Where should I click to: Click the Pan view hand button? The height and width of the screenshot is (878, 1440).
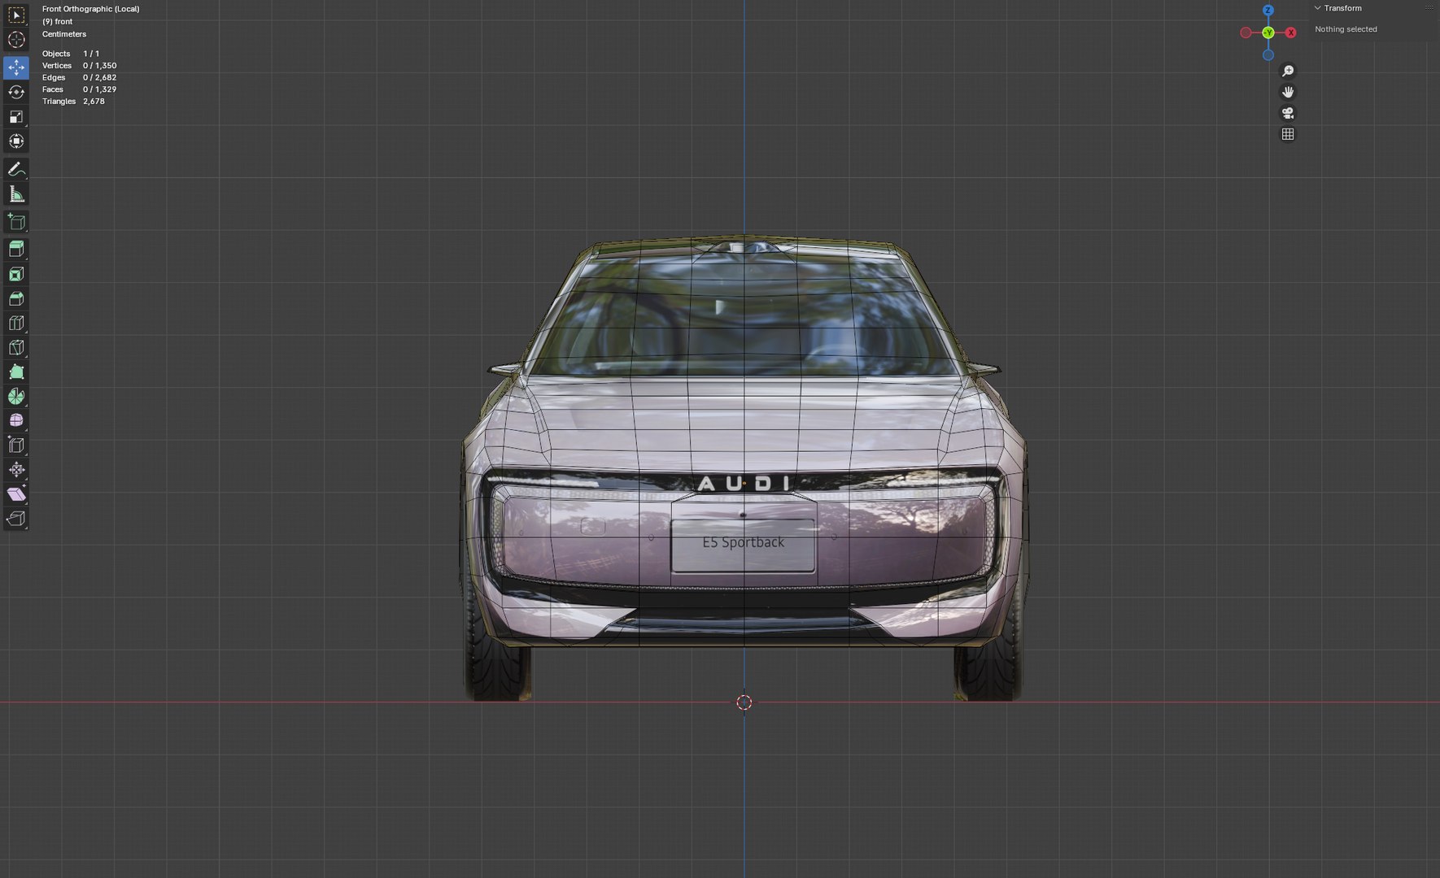click(1288, 92)
